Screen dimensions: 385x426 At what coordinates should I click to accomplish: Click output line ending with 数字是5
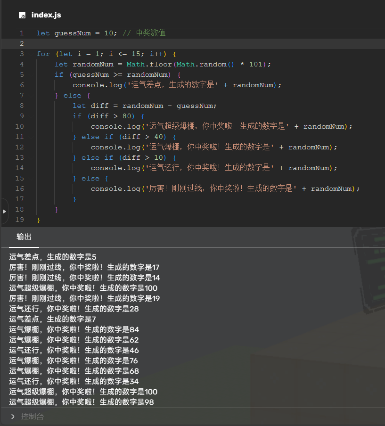coord(53,257)
